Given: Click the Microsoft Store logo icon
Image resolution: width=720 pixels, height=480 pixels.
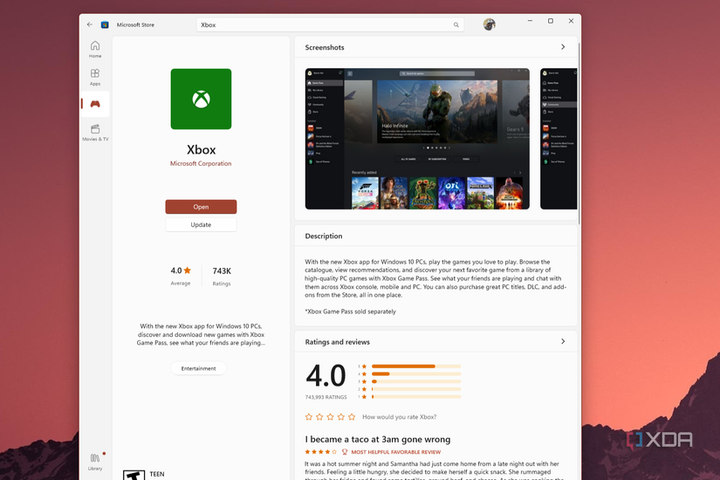Looking at the screenshot, I should click(105, 24).
